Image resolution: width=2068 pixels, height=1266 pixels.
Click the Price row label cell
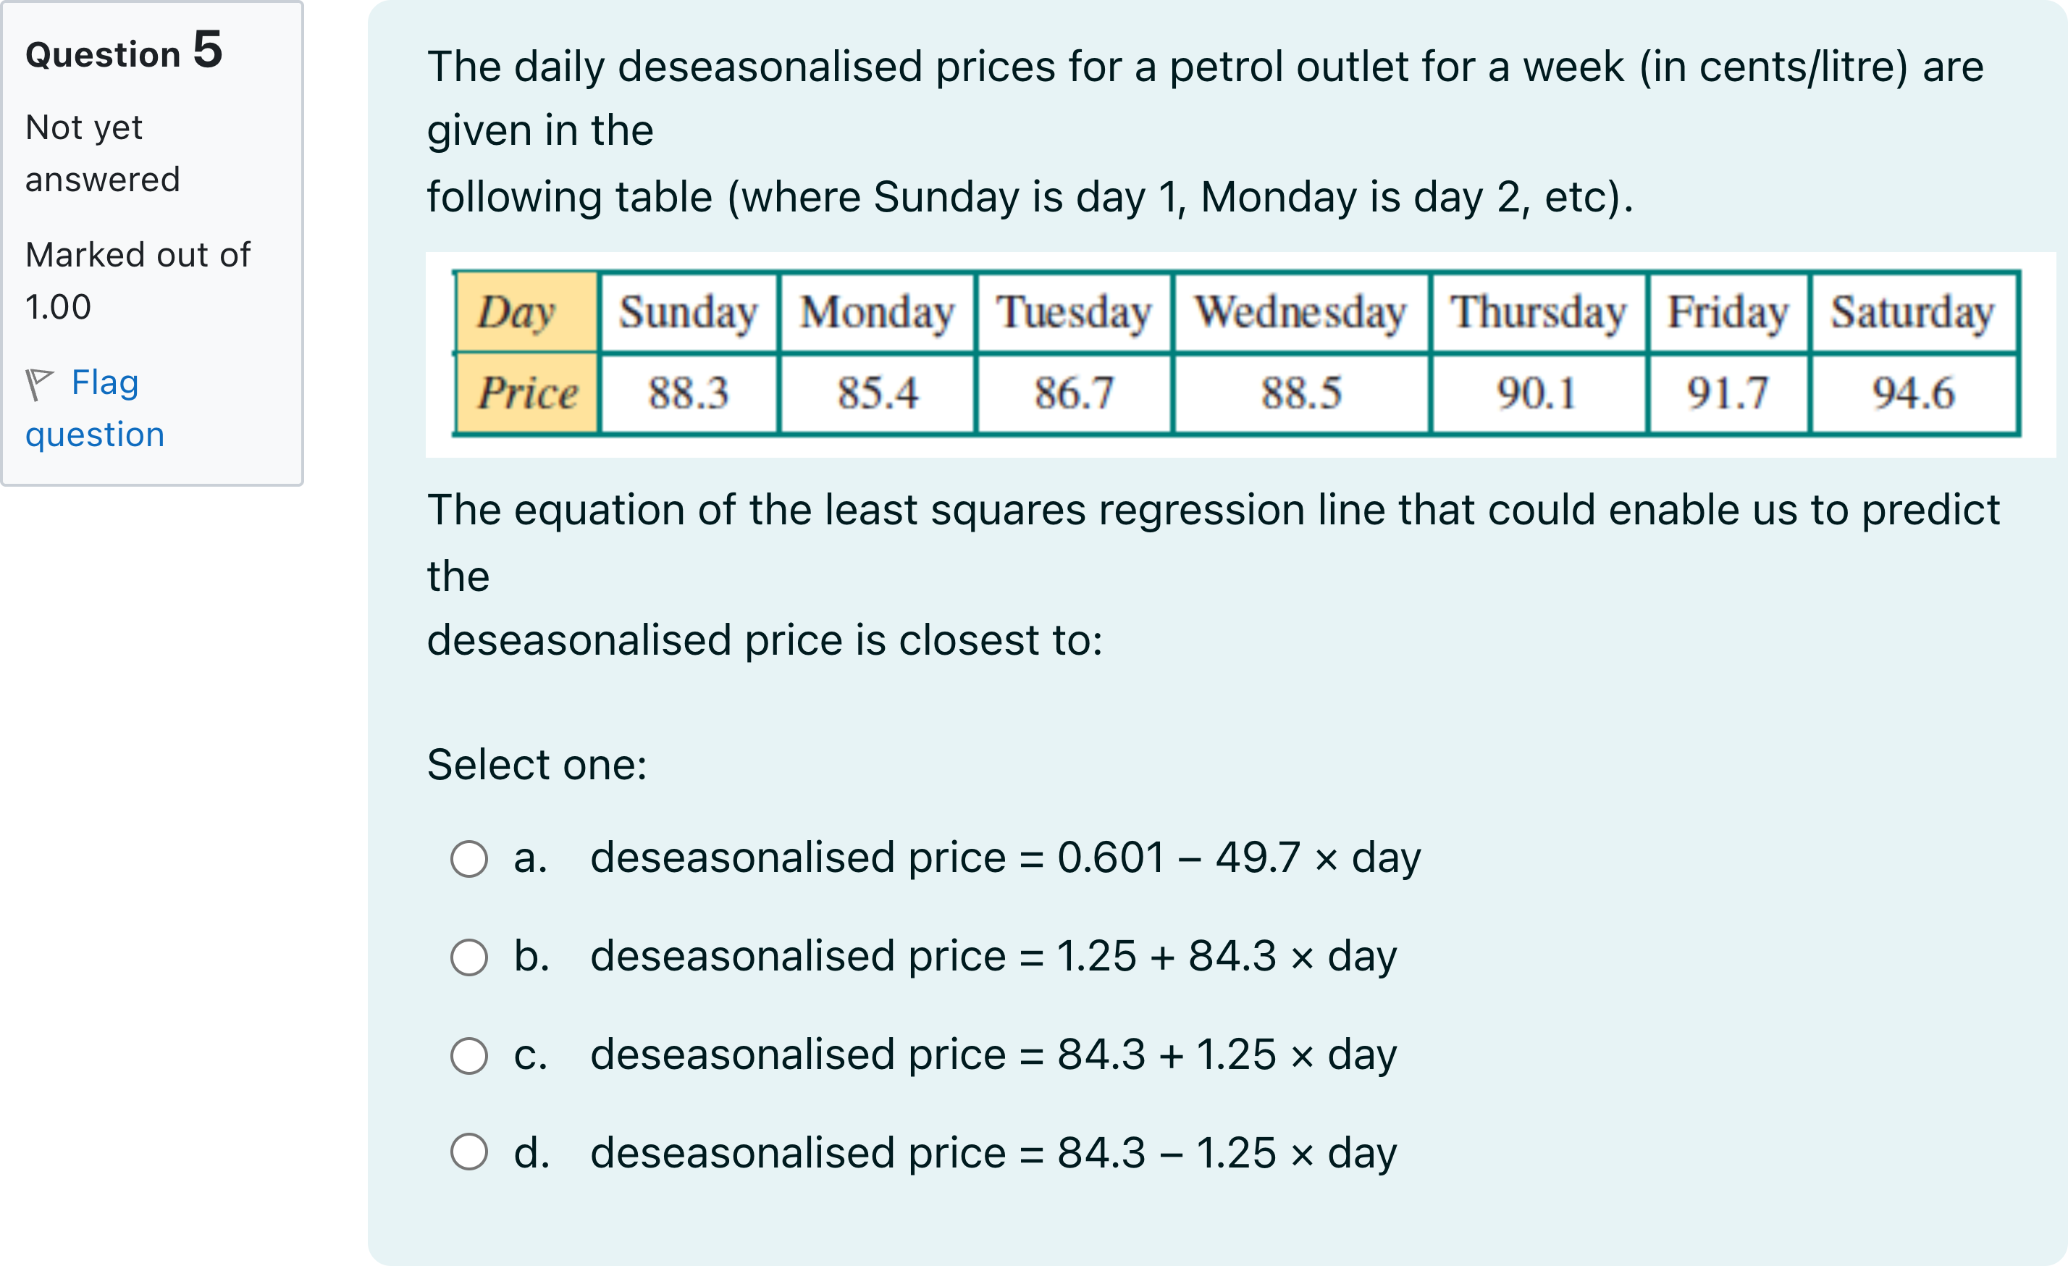[x=526, y=393]
